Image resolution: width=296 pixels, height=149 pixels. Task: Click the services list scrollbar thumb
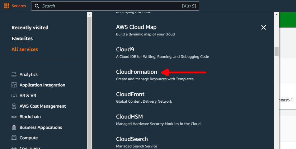(x=276, y=52)
